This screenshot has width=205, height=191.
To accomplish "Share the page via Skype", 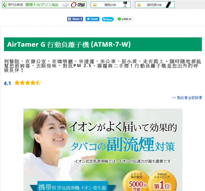I will (x=108, y=19).
